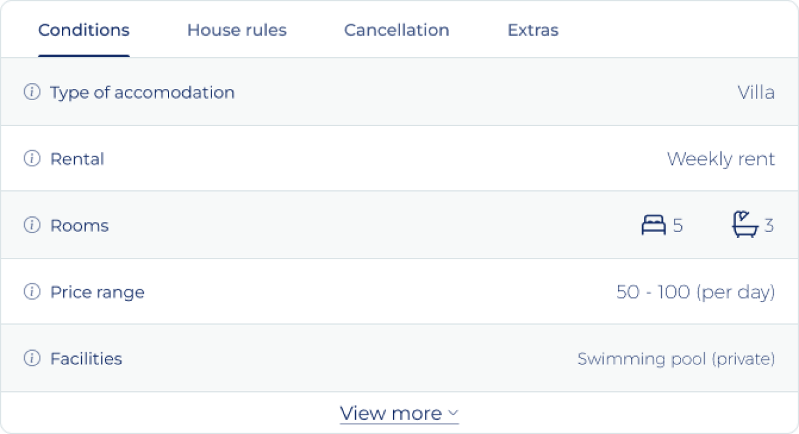
Task: Click info icon next to Rooms
Action: point(32,225)
